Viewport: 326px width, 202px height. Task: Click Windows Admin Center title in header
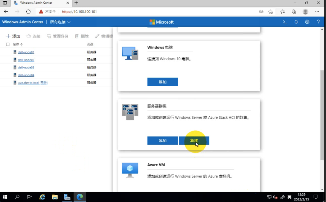pos(23,22)
